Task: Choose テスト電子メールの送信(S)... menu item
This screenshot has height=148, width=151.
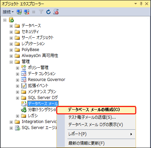Action: point(96,117)
